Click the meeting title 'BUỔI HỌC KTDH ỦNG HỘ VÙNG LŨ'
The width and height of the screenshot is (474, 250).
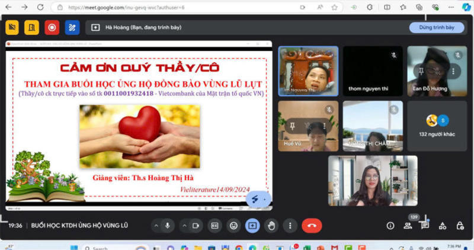(79, 226)
